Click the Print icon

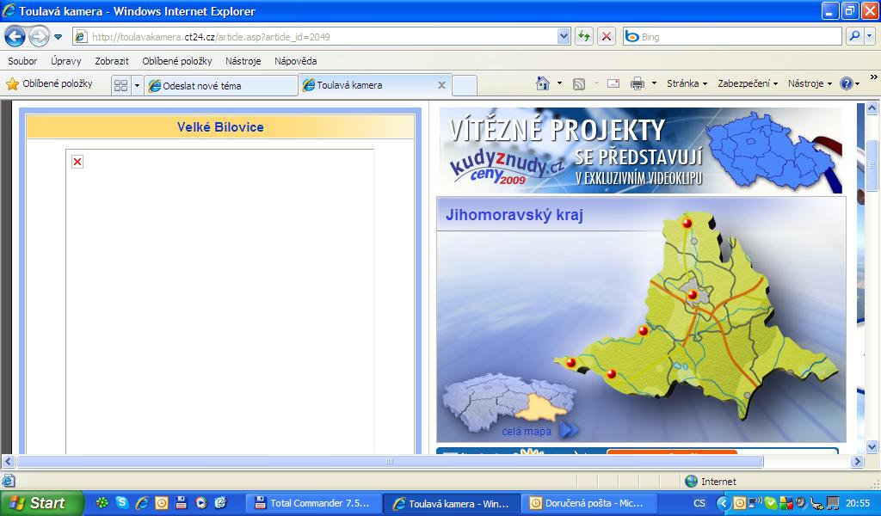(x=638, y=83)
